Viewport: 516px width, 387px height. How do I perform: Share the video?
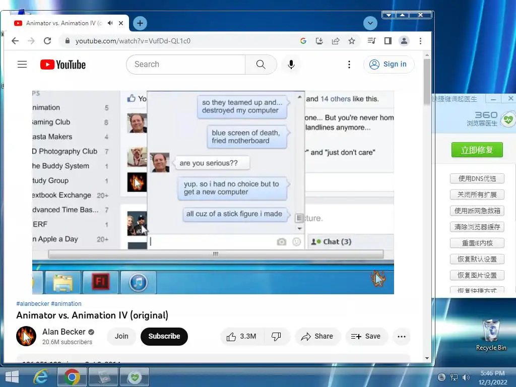pos(317,336)
